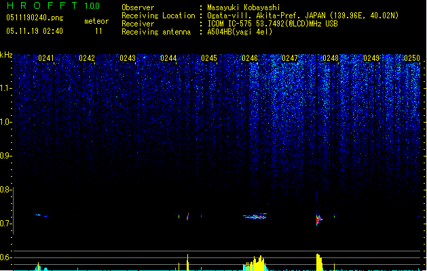This screenshot has width=427, height=271.
Task: Click the A504HB(yagi 4el) antenna text
Action: tap(240, 32)
